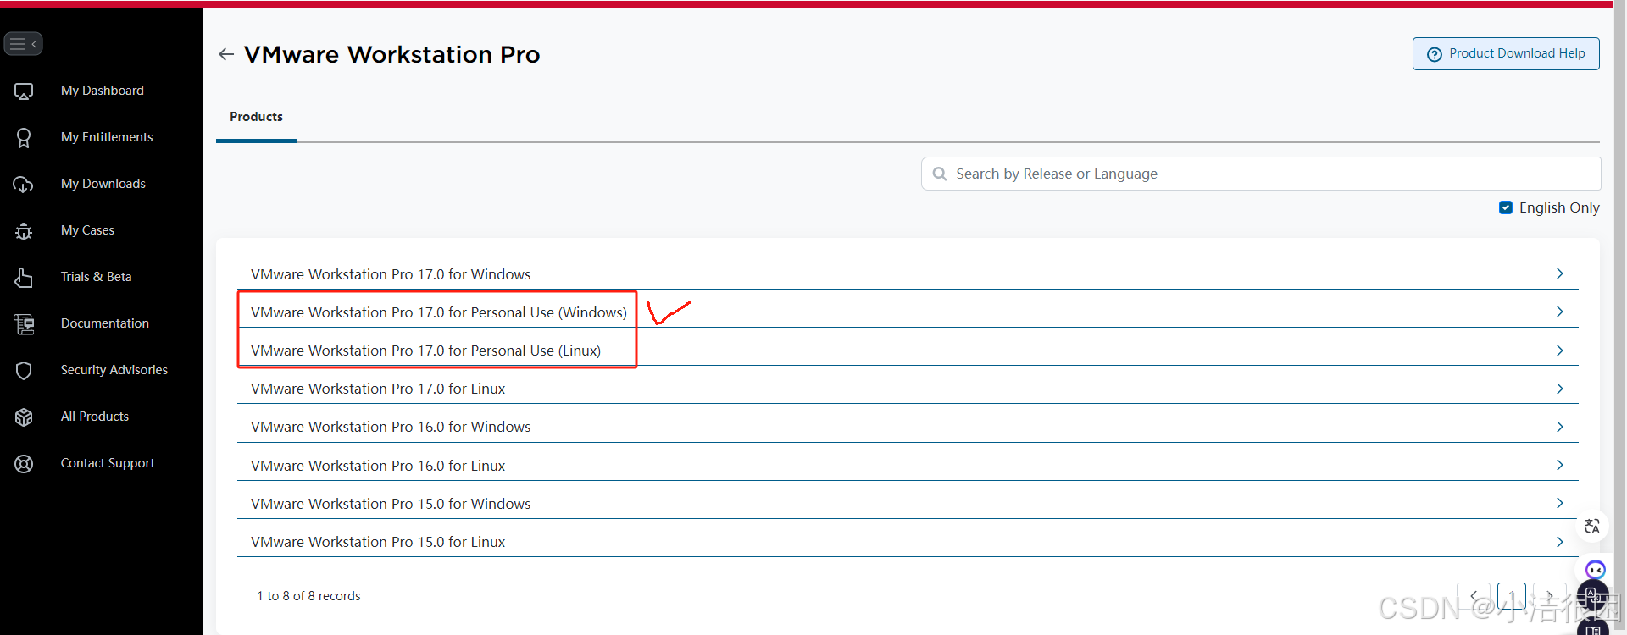1627x635 pixels.
Task: Expand Workstation Pro 16.0 for Windows chevron
Action: [1559, 427]
